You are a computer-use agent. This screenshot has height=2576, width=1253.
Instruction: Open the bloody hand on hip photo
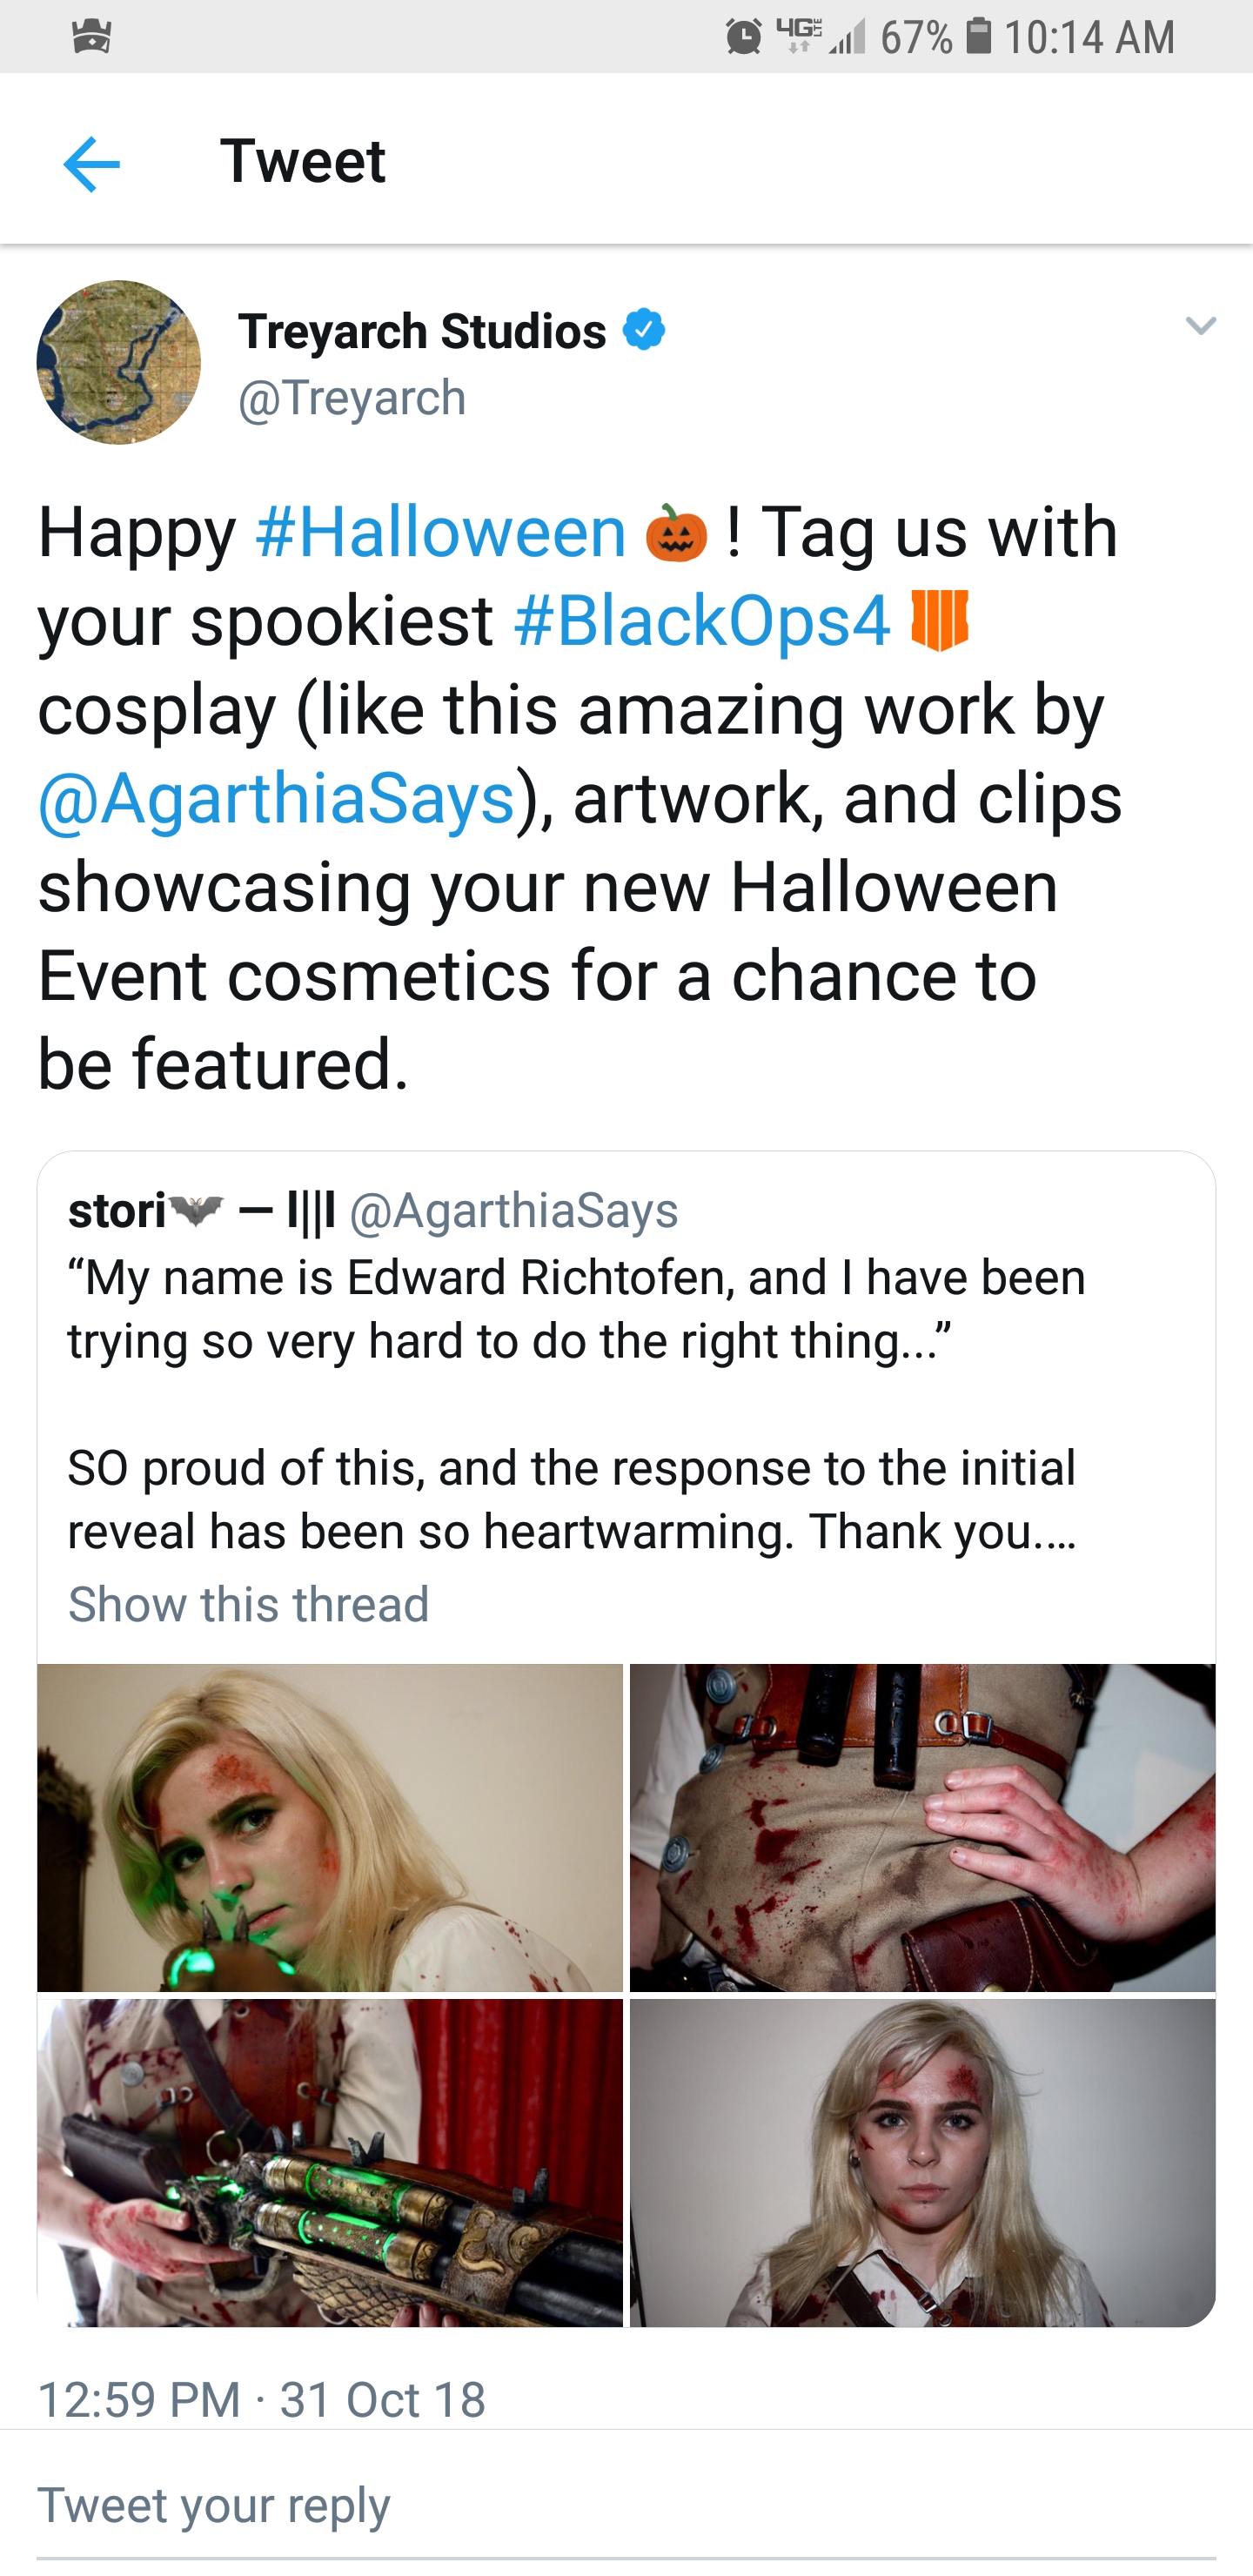[x=922, y=1827]
